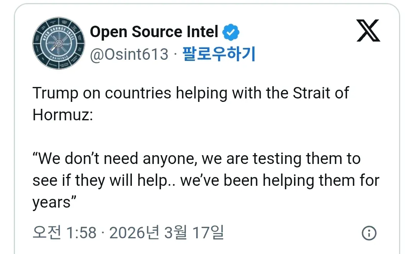Screen dimensions: 414x254
Task: Click the @Osint613 handle
Action: (129, 55)
